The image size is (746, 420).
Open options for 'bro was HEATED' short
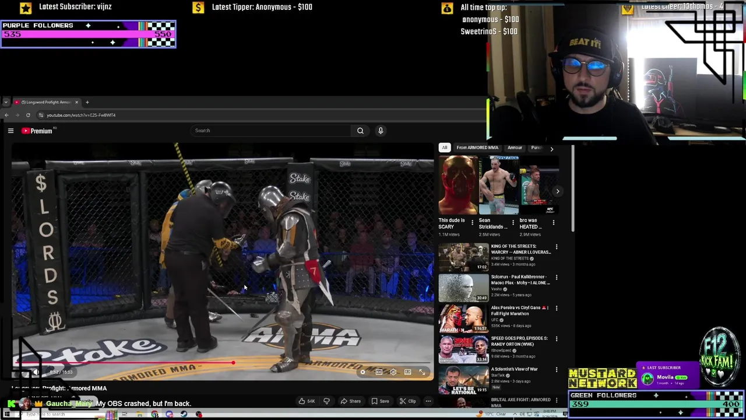[554, 223]
